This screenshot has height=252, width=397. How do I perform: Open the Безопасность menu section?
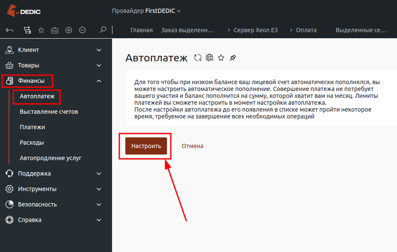coord(37,204)
